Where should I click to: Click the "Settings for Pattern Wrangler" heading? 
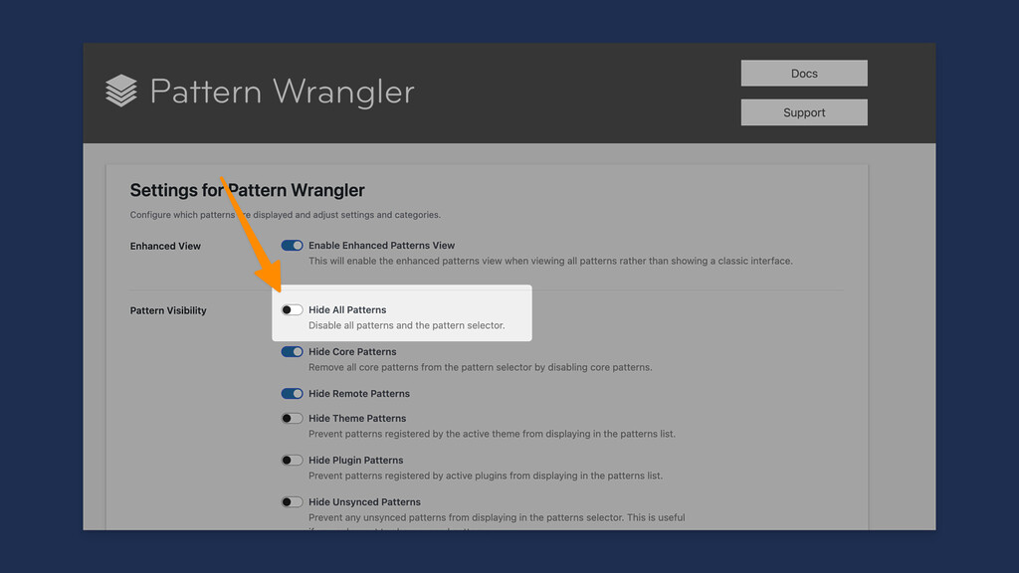click(x=247, y=190)
